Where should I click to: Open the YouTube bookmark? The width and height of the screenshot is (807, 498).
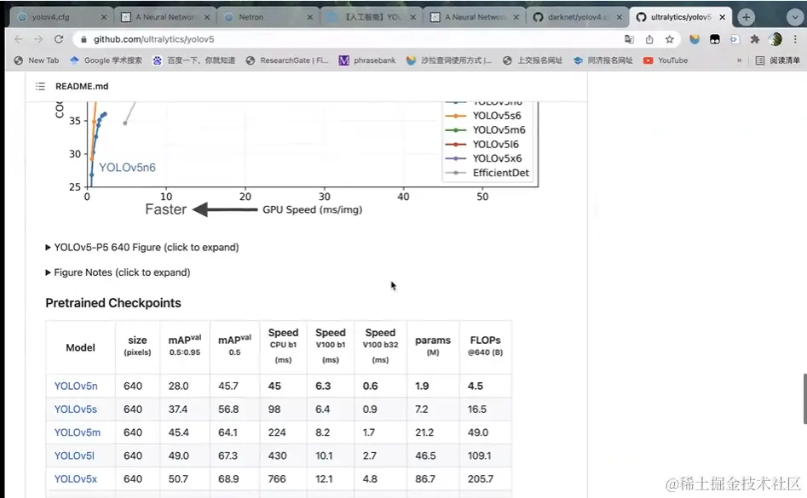coord(666,60)
